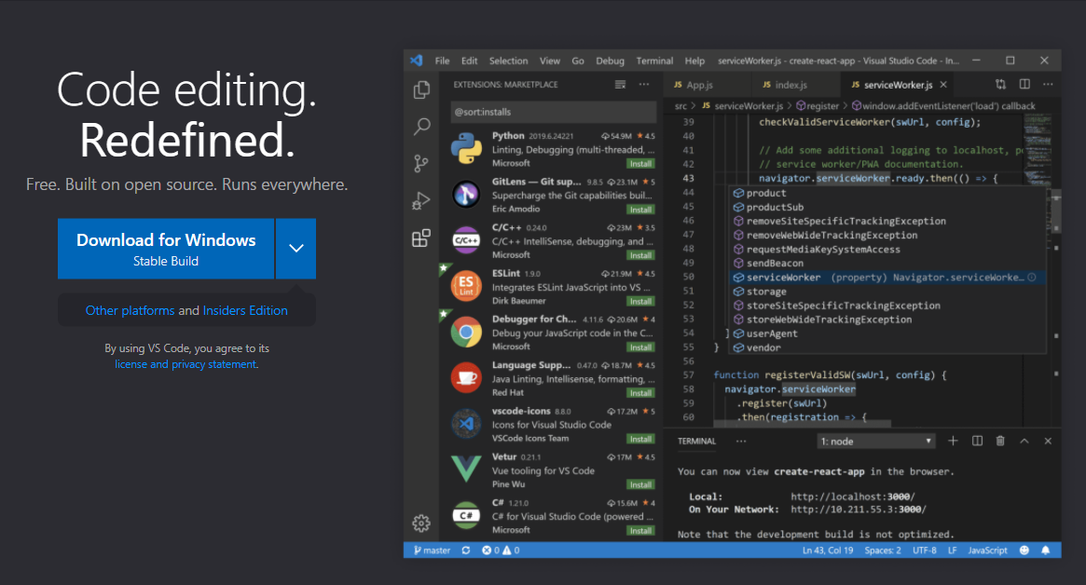Open the Search magnifier in activity bar
Viewport: 1086px width, 585px height.
pyautogui.click(x=421, y=126)
